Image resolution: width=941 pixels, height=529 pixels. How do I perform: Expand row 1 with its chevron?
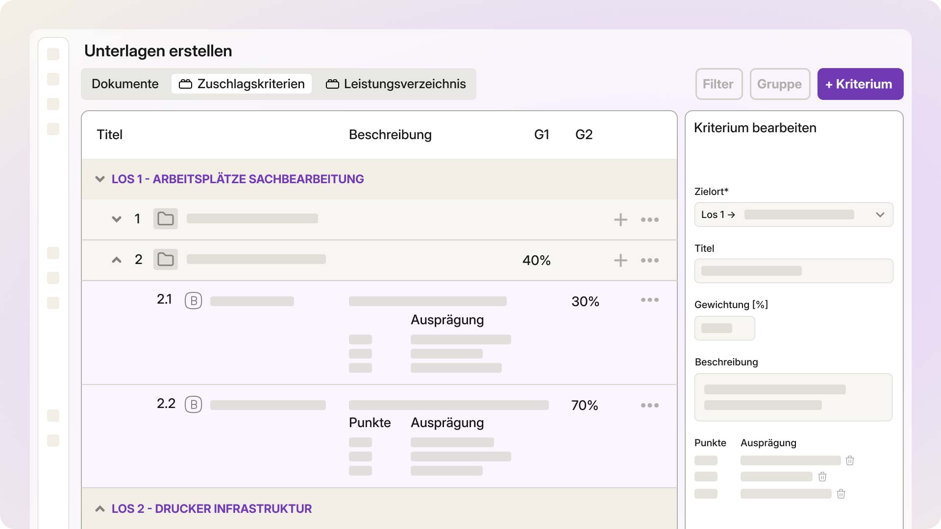[117, 219]
